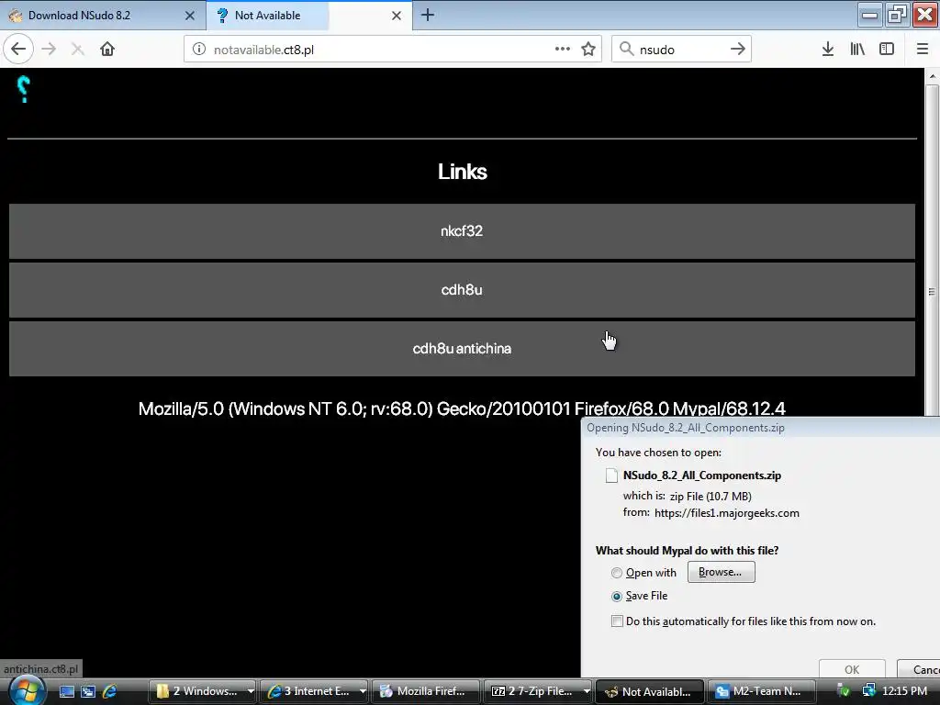
Task: Select the Open with radio button
Action: pos(616,573)
